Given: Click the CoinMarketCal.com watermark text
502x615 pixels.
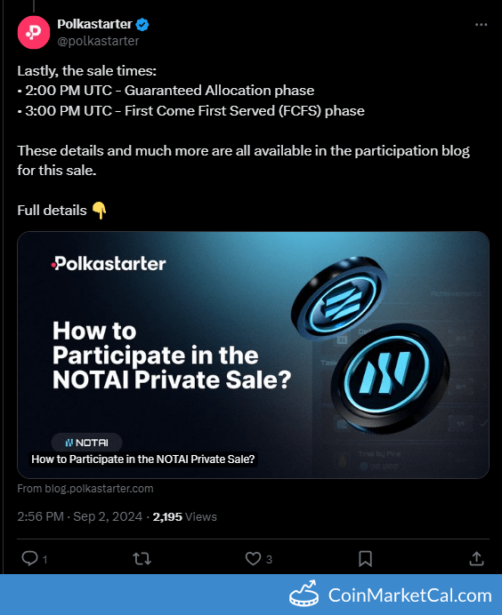Looking at the screenshot, I should (x=410, y=595).
